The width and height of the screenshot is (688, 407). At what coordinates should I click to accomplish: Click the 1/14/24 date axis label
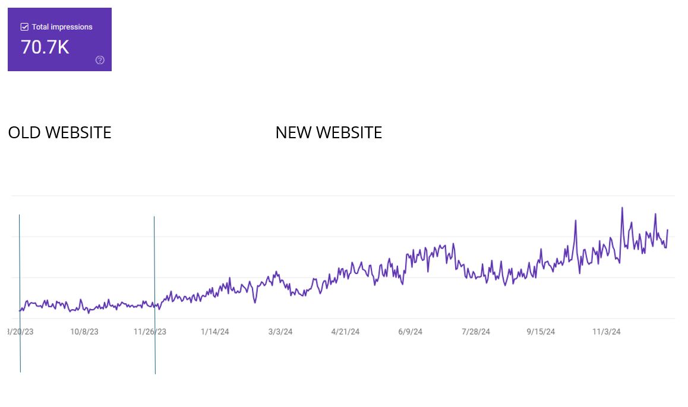[214, 332]
